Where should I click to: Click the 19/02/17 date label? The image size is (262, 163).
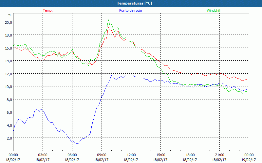coord(249,160)
